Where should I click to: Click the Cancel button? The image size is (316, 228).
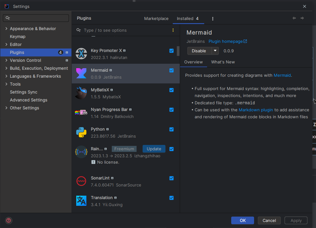point(269,220)
